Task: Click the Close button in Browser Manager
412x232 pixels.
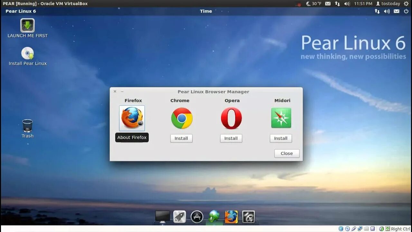Action: point(286,153)
